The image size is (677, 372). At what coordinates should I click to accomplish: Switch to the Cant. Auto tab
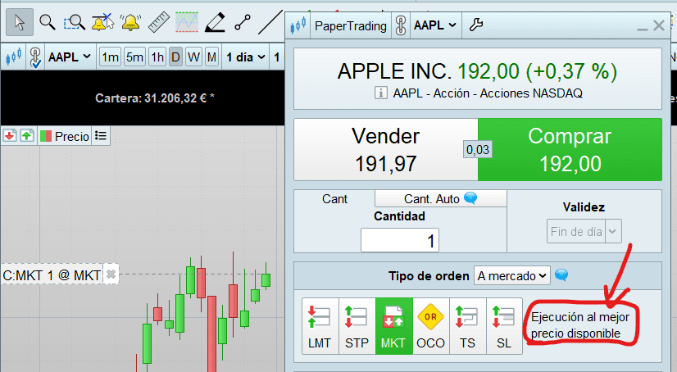tap(440, 198)
